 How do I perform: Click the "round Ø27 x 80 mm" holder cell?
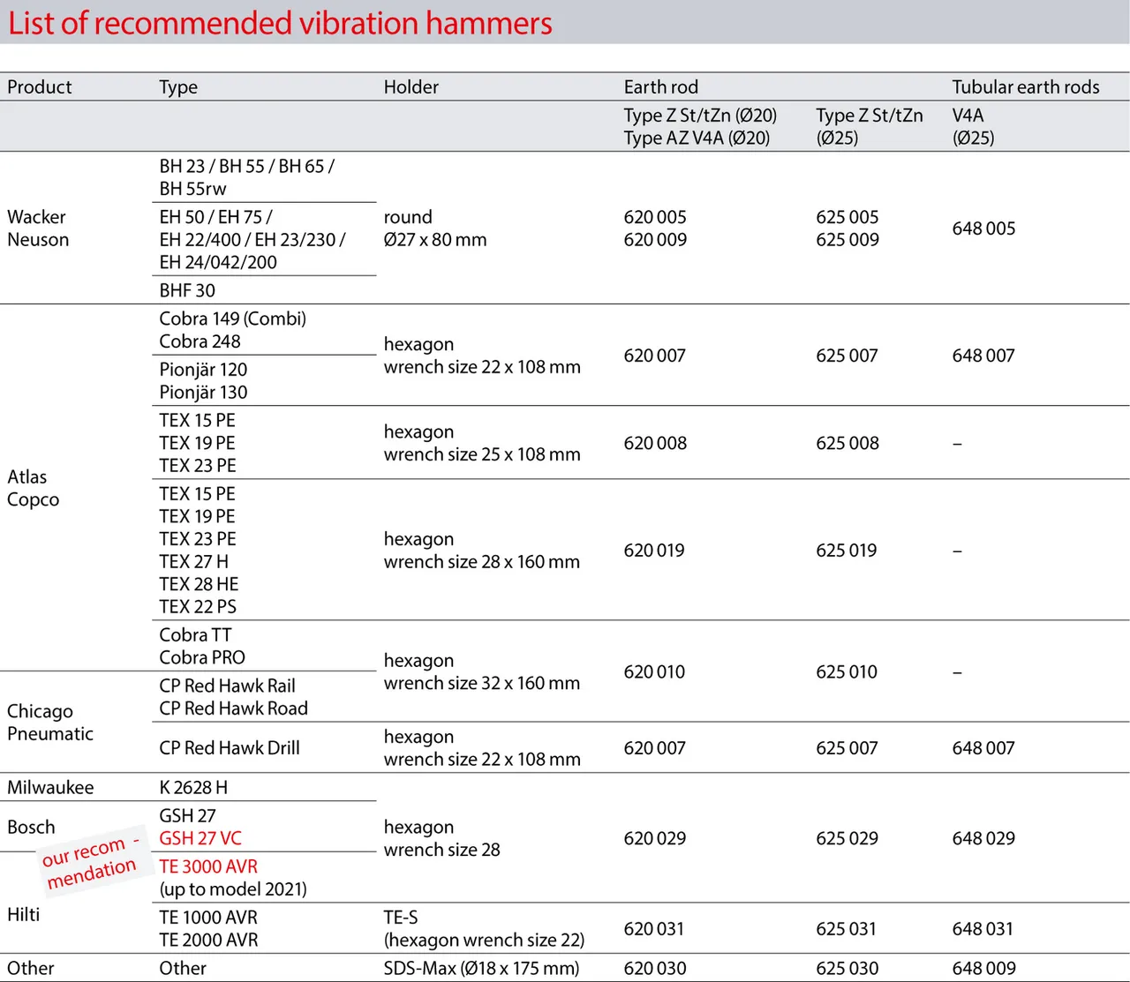point(434,229)
